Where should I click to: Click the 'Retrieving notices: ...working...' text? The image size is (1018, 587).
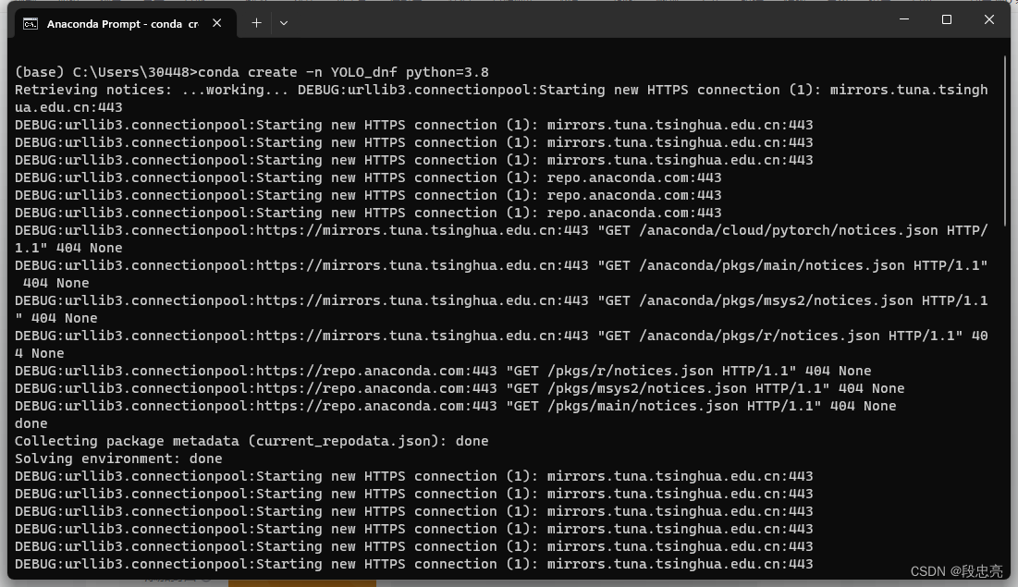tap(152, 90)
